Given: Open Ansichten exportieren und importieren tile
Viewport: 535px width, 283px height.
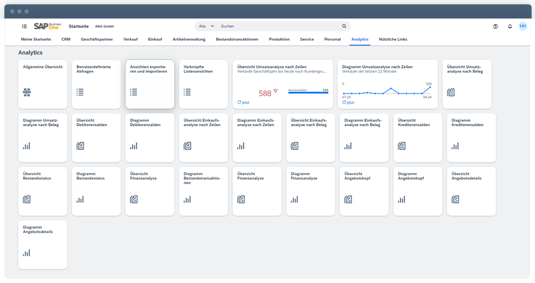Looking at the screenshot, I should 150,85.
